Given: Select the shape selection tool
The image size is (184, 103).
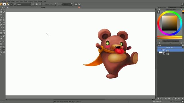Looking at the screenshot, I should pyautogui.click(x=1, y=9).
